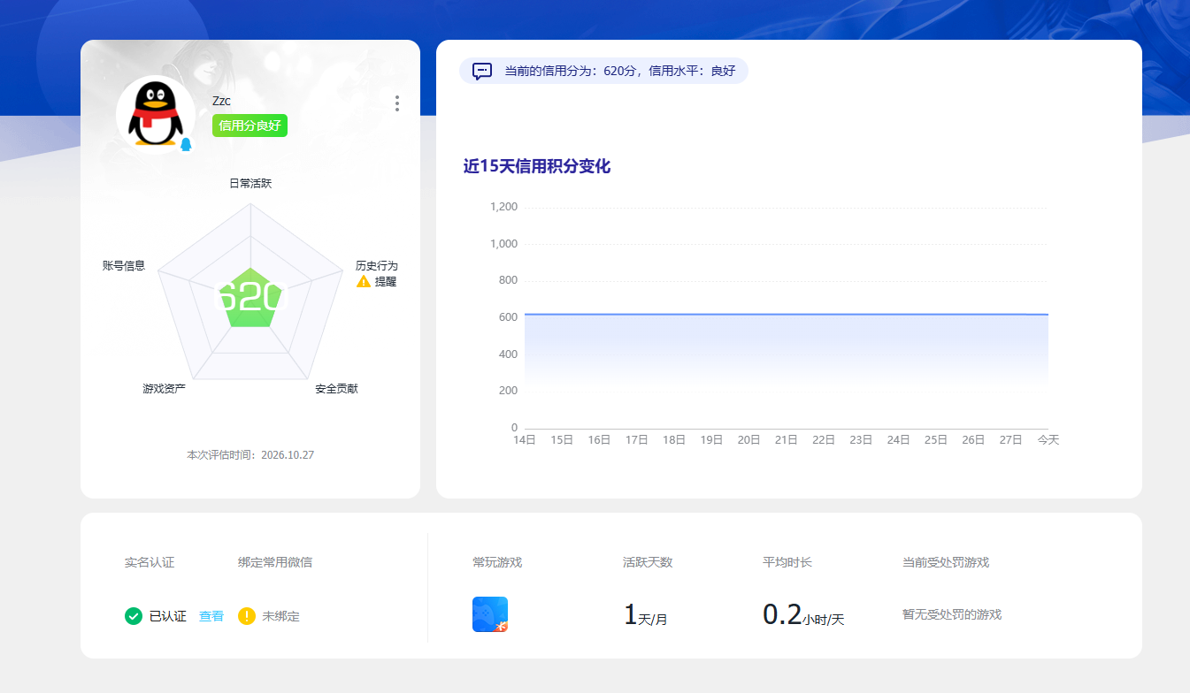Click the 20日 label on the chart axis
Viewport: 1190px width, 693px height.
[749, 439]
